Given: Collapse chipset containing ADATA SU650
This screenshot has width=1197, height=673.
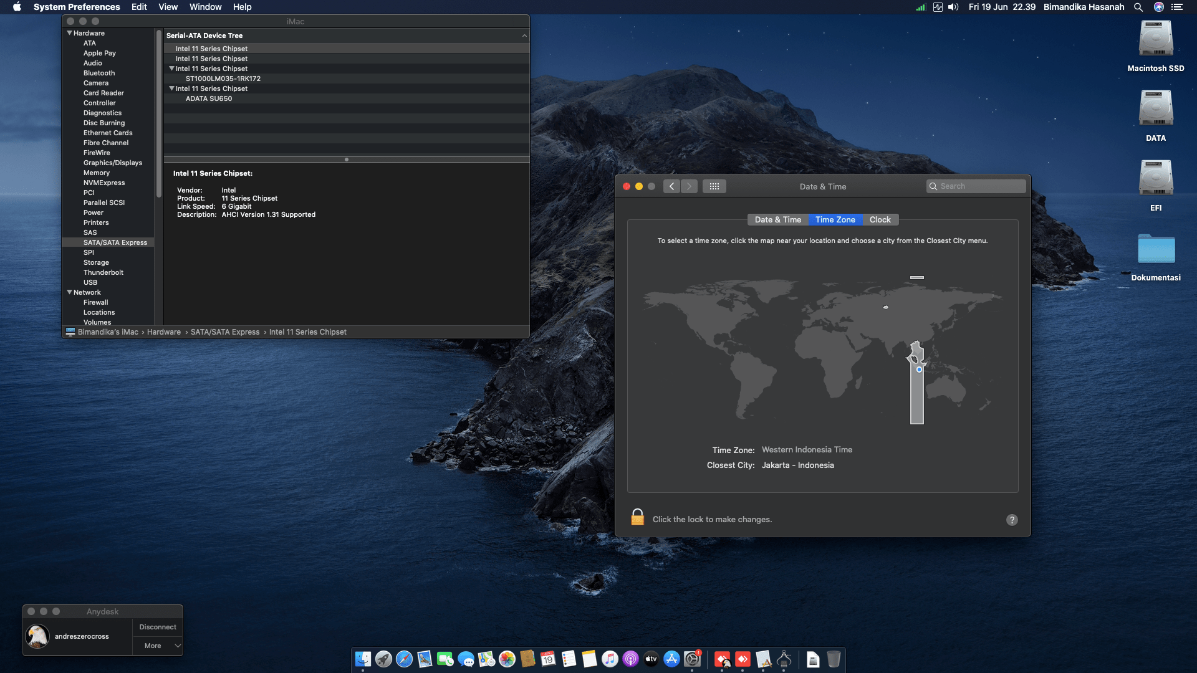Looking at the screenshot, I should pos(171,88).
